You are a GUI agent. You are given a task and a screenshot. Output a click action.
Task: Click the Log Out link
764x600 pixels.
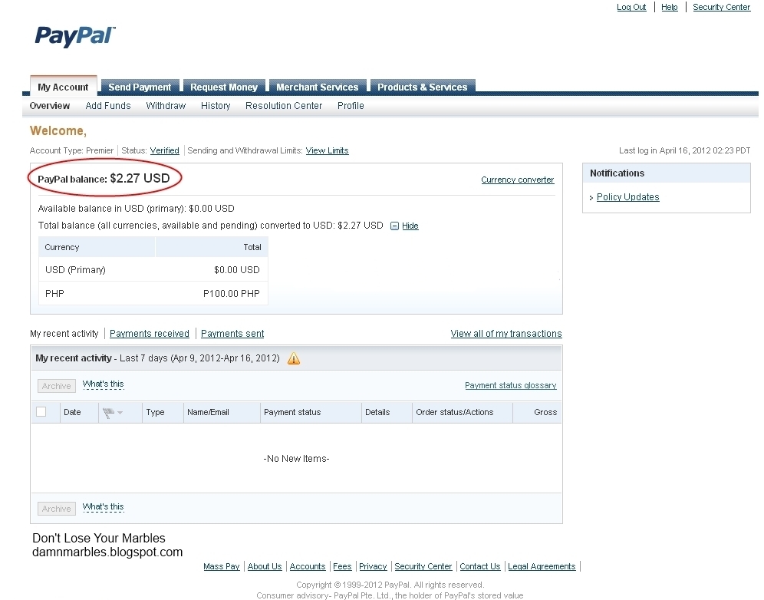click(x=631, y=7)
